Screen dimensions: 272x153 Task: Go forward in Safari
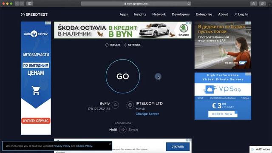(22, 3)
